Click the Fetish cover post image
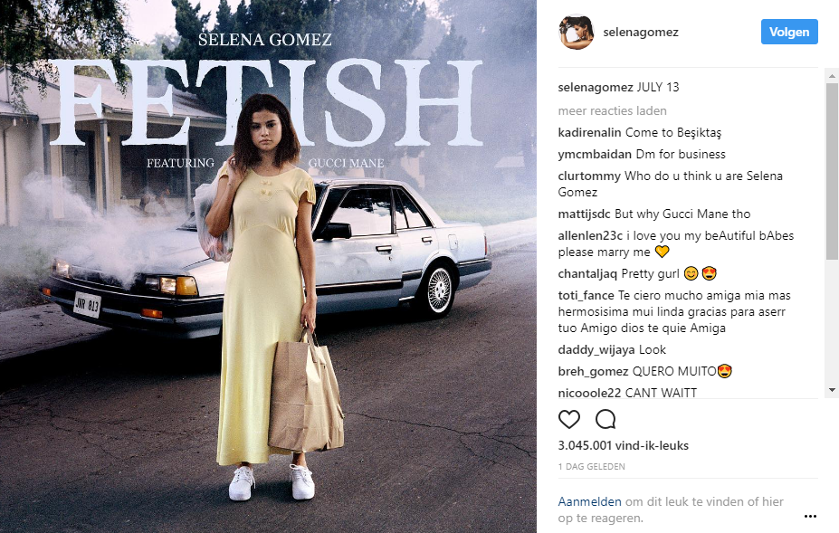The height and width of the screenshot is (533, 839). tap(268, 266)
